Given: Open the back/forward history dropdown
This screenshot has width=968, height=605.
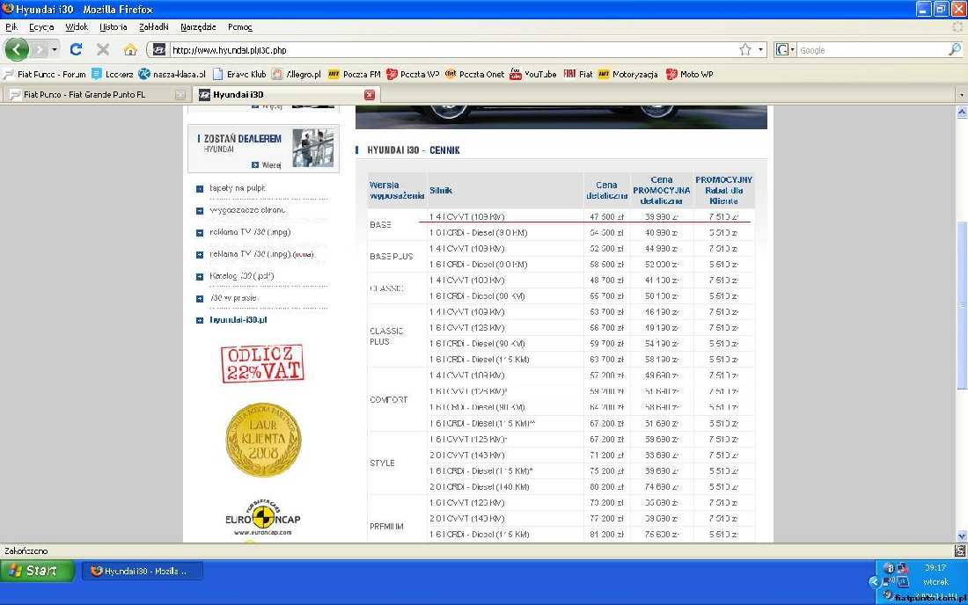Looking at the screenshot, I should point(55,49).
